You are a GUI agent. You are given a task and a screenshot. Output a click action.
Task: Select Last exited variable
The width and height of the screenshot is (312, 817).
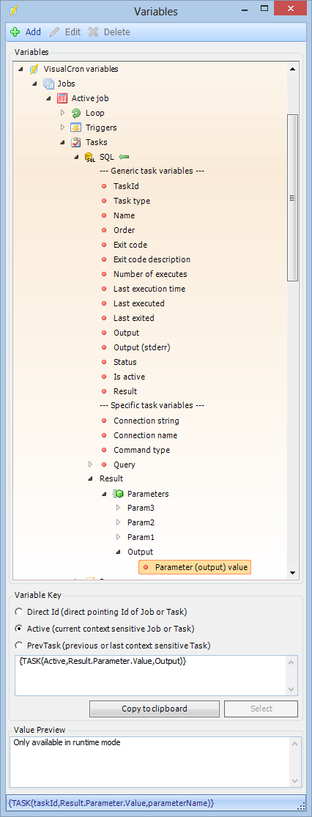click(x=133, y=318)
